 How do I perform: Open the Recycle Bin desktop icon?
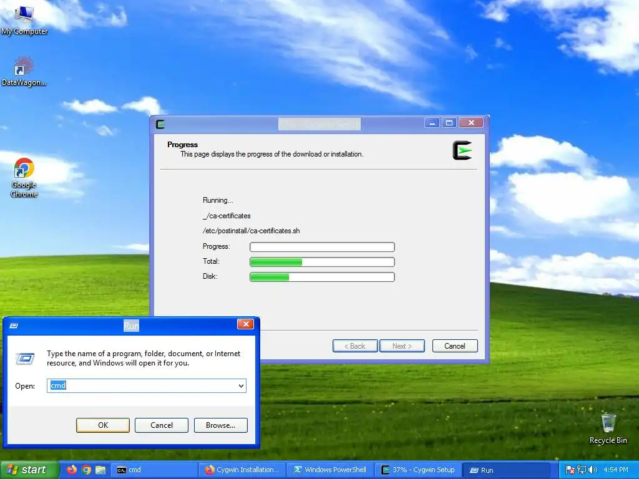point(608,429)
